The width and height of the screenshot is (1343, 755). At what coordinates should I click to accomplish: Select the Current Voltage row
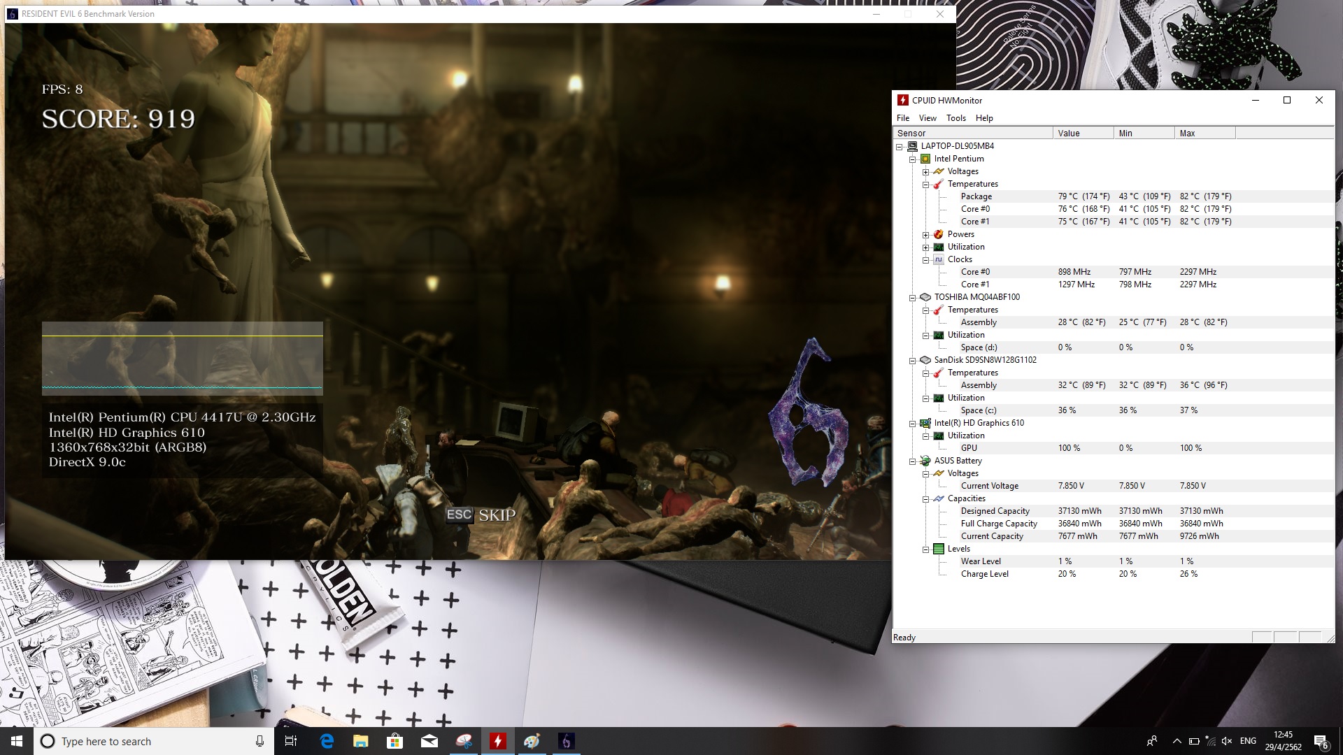(1114, 486)
